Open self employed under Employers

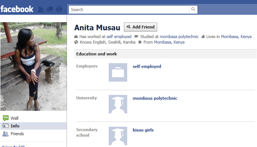147,66
